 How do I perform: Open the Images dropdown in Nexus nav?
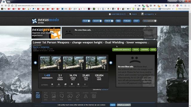pos(97,21)
